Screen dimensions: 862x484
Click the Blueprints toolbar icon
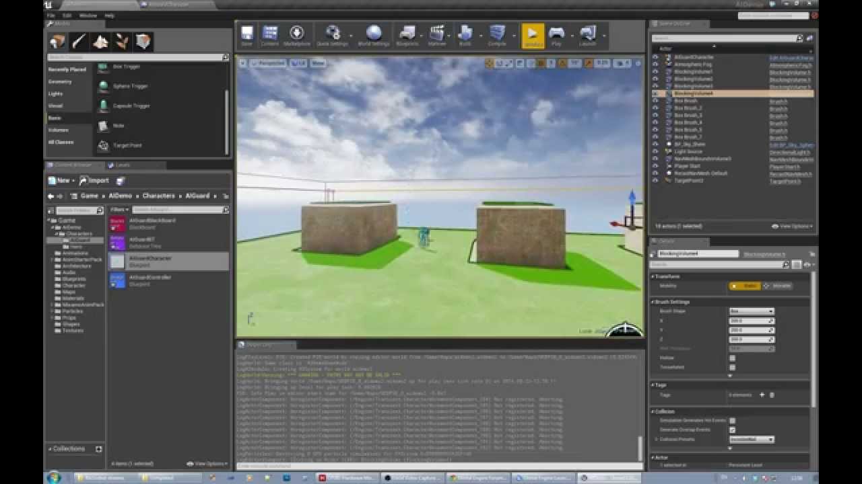pos(407,36)
